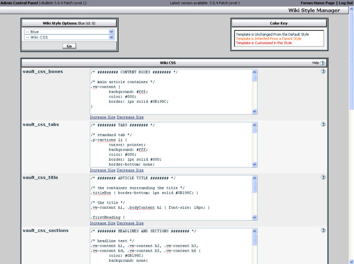354x264 pixels.
Task: Decrease Size of vault_css_title textarea
Action: (x=130, y=223)
